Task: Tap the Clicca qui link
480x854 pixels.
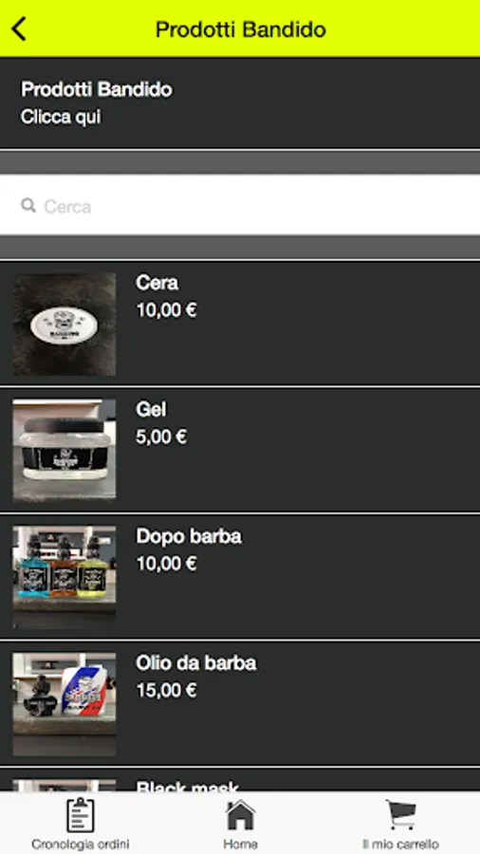Action: (61, 117)
